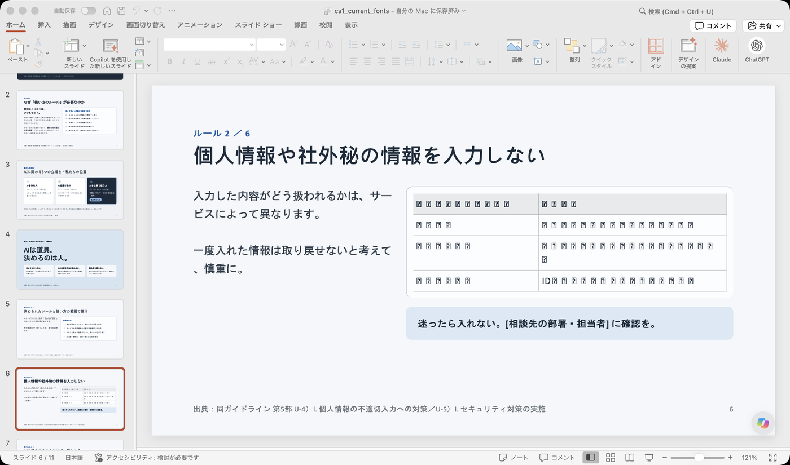Toggle Bold formatting
This screenshot has height=465, width=790.
(169, 61)
